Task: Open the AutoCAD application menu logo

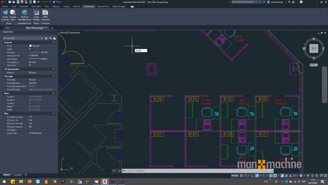Action: click(2, 2)
